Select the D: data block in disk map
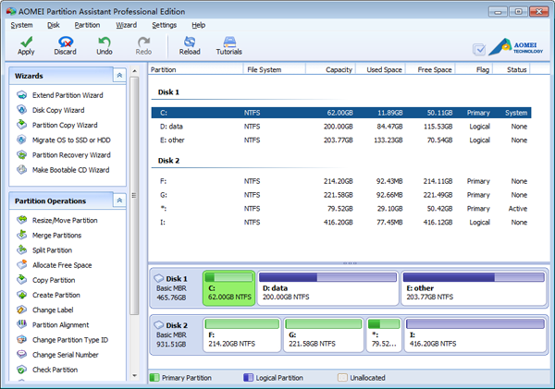The width and height of the screenshot is (555, 389). coord(327,289)
